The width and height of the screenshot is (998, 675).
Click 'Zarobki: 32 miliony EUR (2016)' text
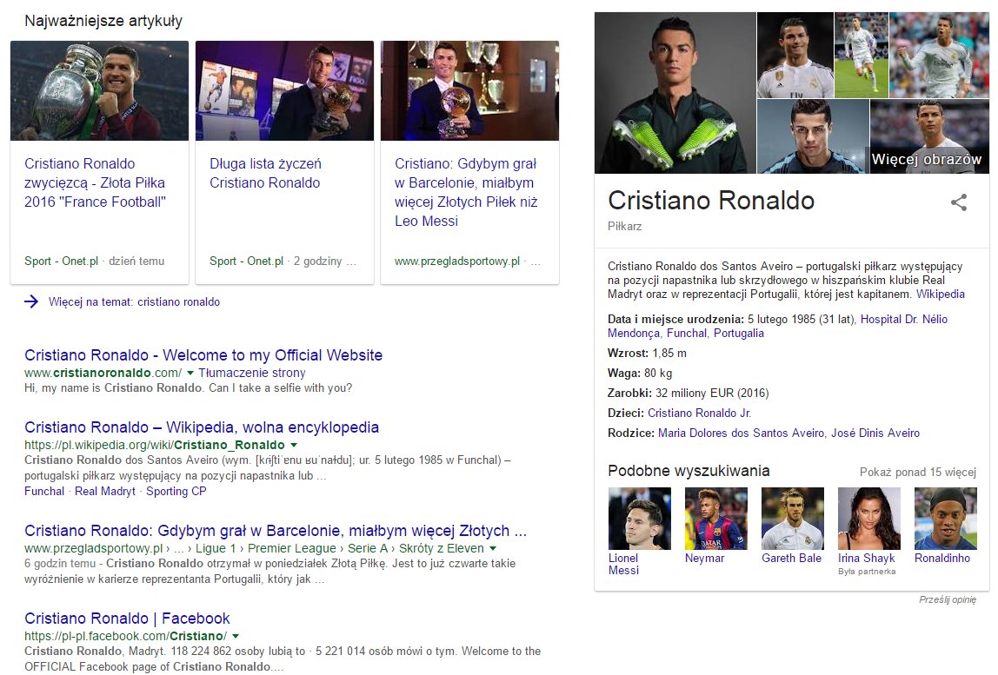point(688,394)
